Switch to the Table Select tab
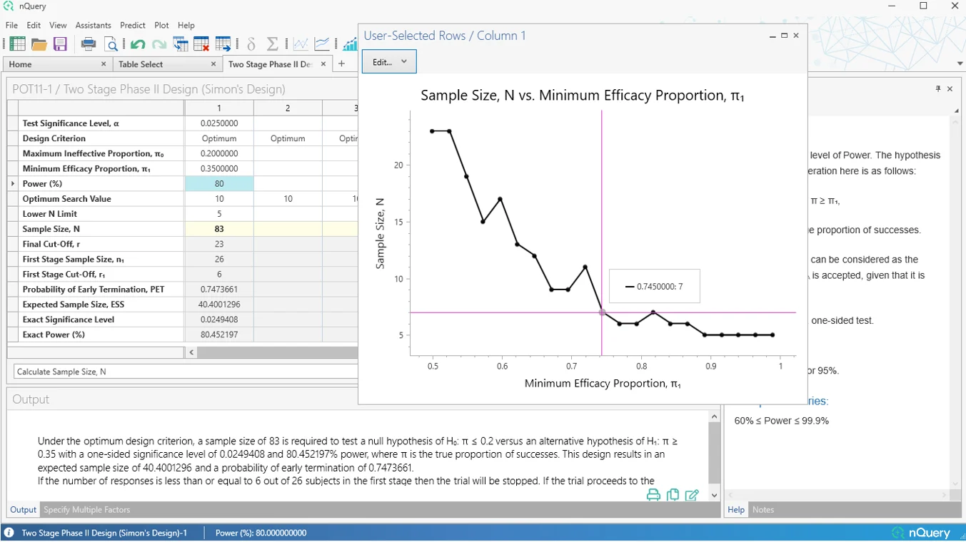This screenshot has width=966, height=542. point(141,64)
